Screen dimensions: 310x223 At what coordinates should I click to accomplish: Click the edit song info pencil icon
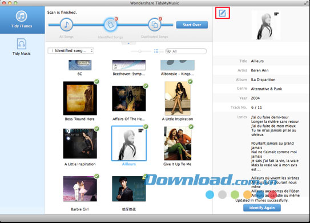[x=222, y=13]
